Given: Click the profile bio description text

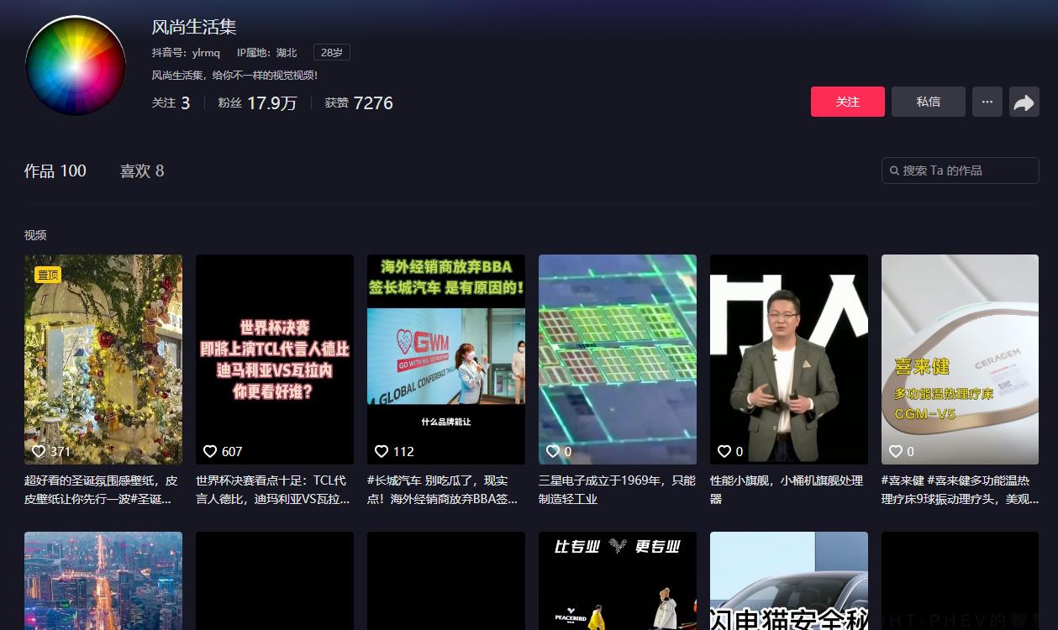Looking at the screenshot, I should [234, 76].
